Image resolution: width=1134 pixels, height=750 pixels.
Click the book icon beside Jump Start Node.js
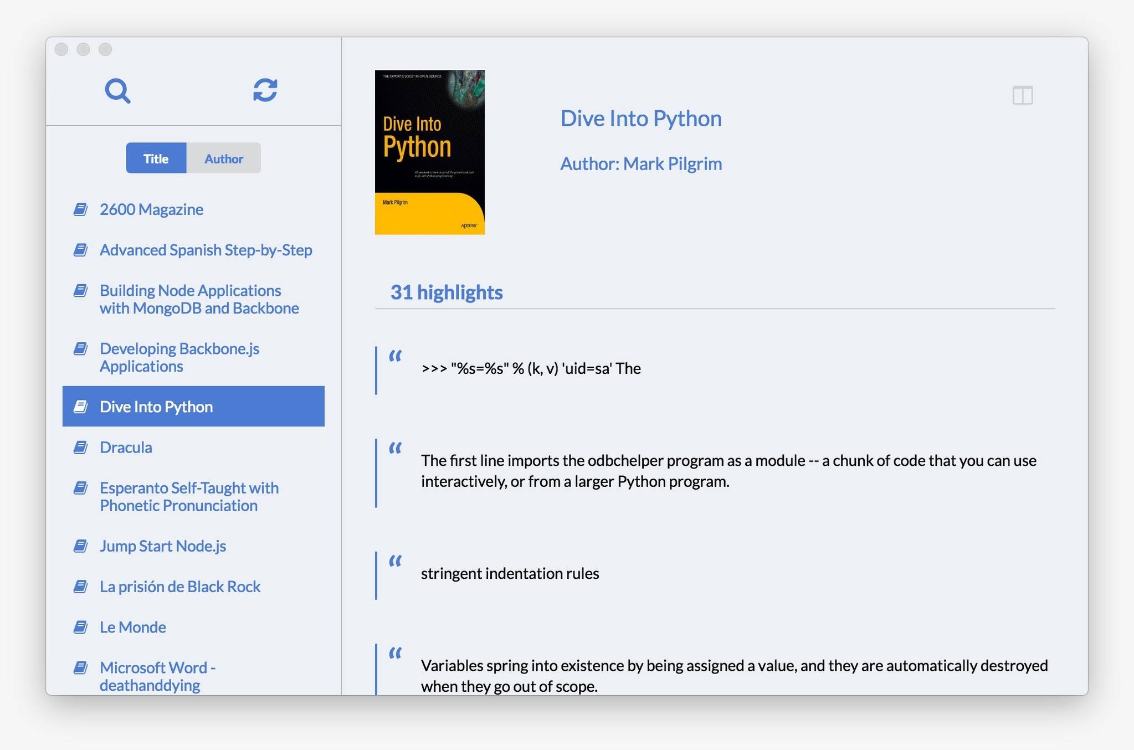pos(81,546)
